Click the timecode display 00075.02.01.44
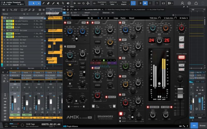 [x=51, y=124]
